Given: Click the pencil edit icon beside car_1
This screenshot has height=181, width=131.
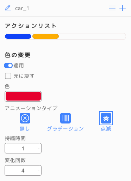Looking at the screenshot, I should [8, 8].
